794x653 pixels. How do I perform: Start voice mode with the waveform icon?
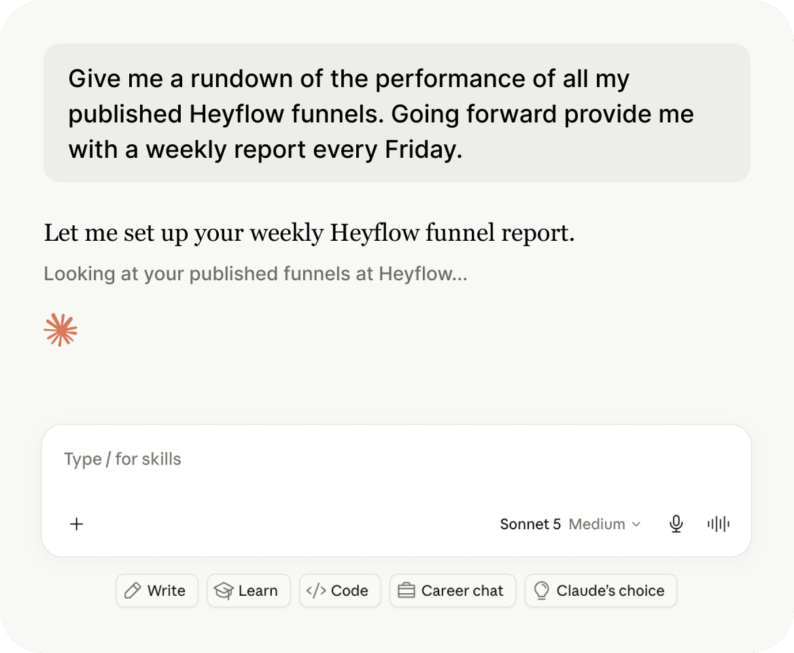tap(718, 524)
